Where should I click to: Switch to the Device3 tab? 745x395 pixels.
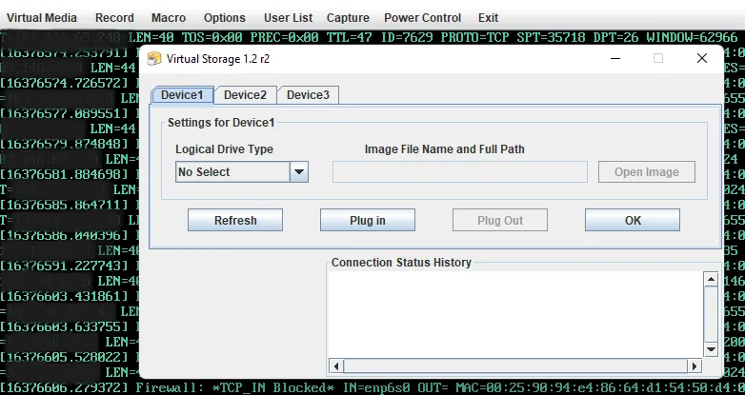(x=308, y=94)
